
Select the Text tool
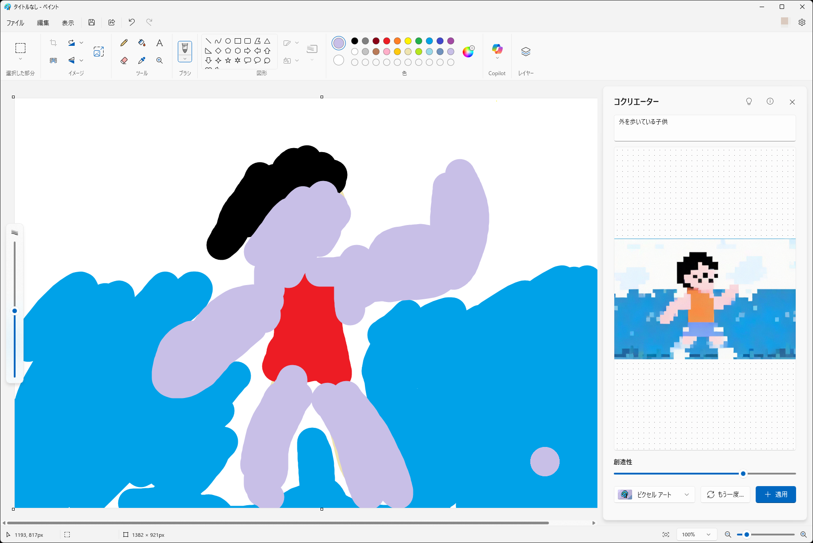coord(160,43)
